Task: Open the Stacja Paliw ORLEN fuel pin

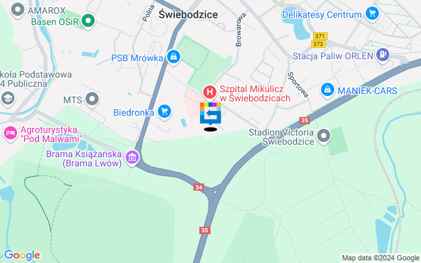Action: 383,55
